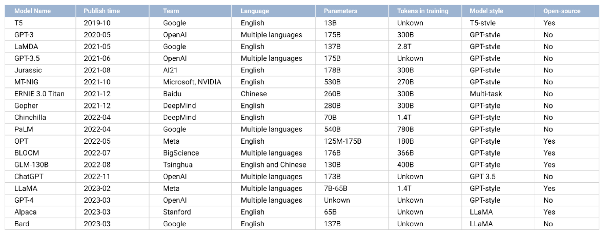Click the 270B tokens cell
The height and width of the screenshot is (237, 606).
425,82
